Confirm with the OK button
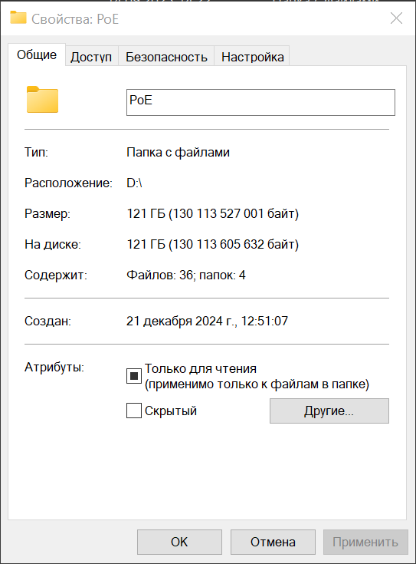 click(179, 542)
